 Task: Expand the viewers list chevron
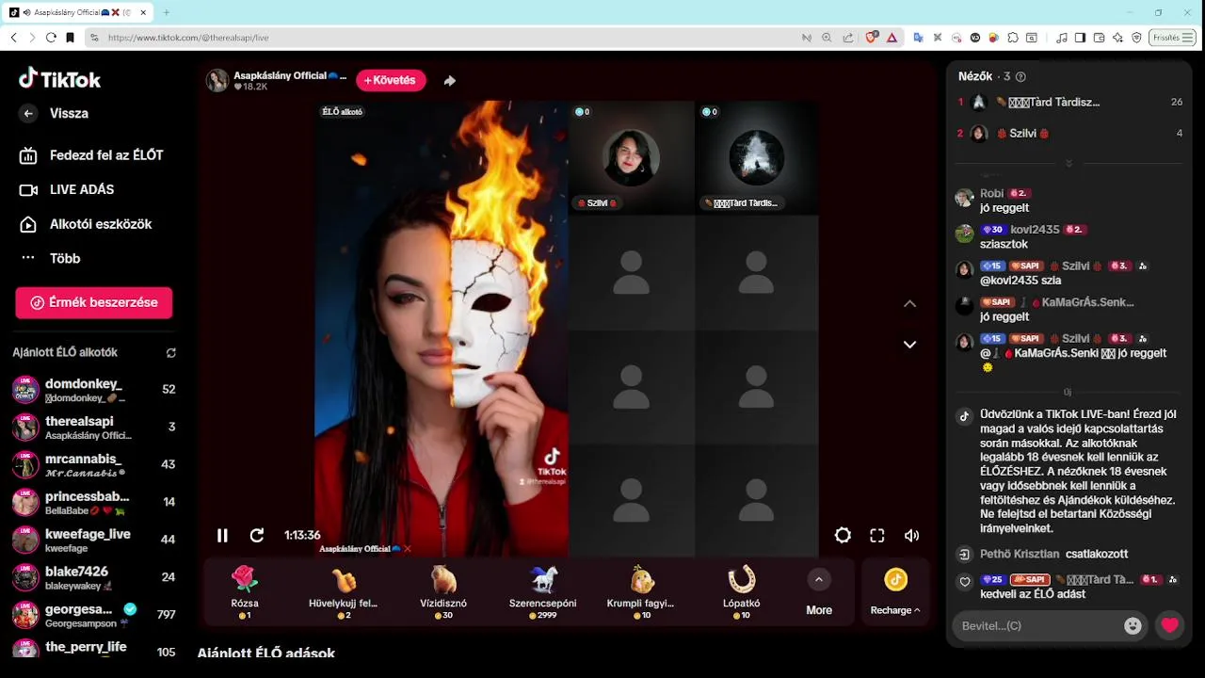pyautogui.click(x=1068, y=164)
